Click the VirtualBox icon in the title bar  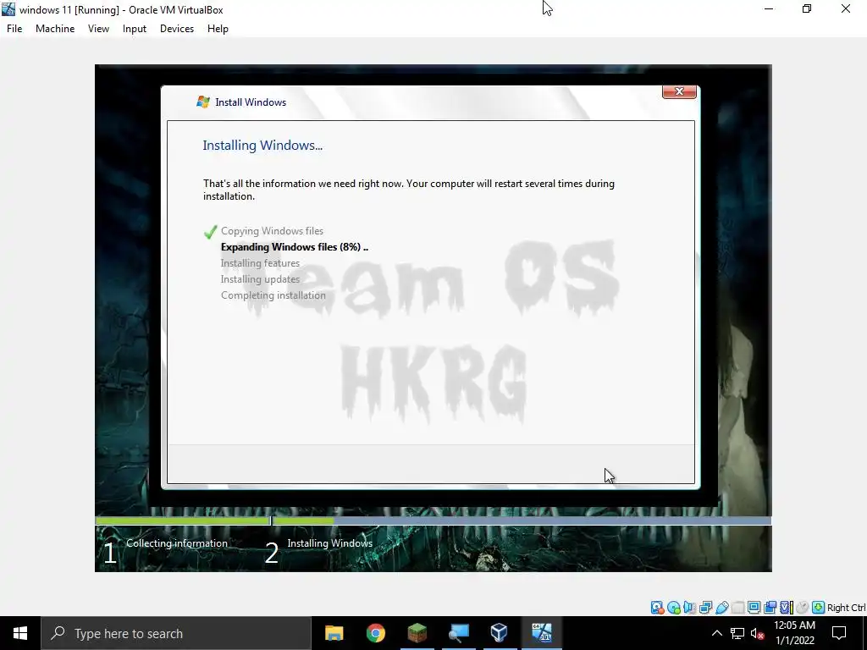8,9
